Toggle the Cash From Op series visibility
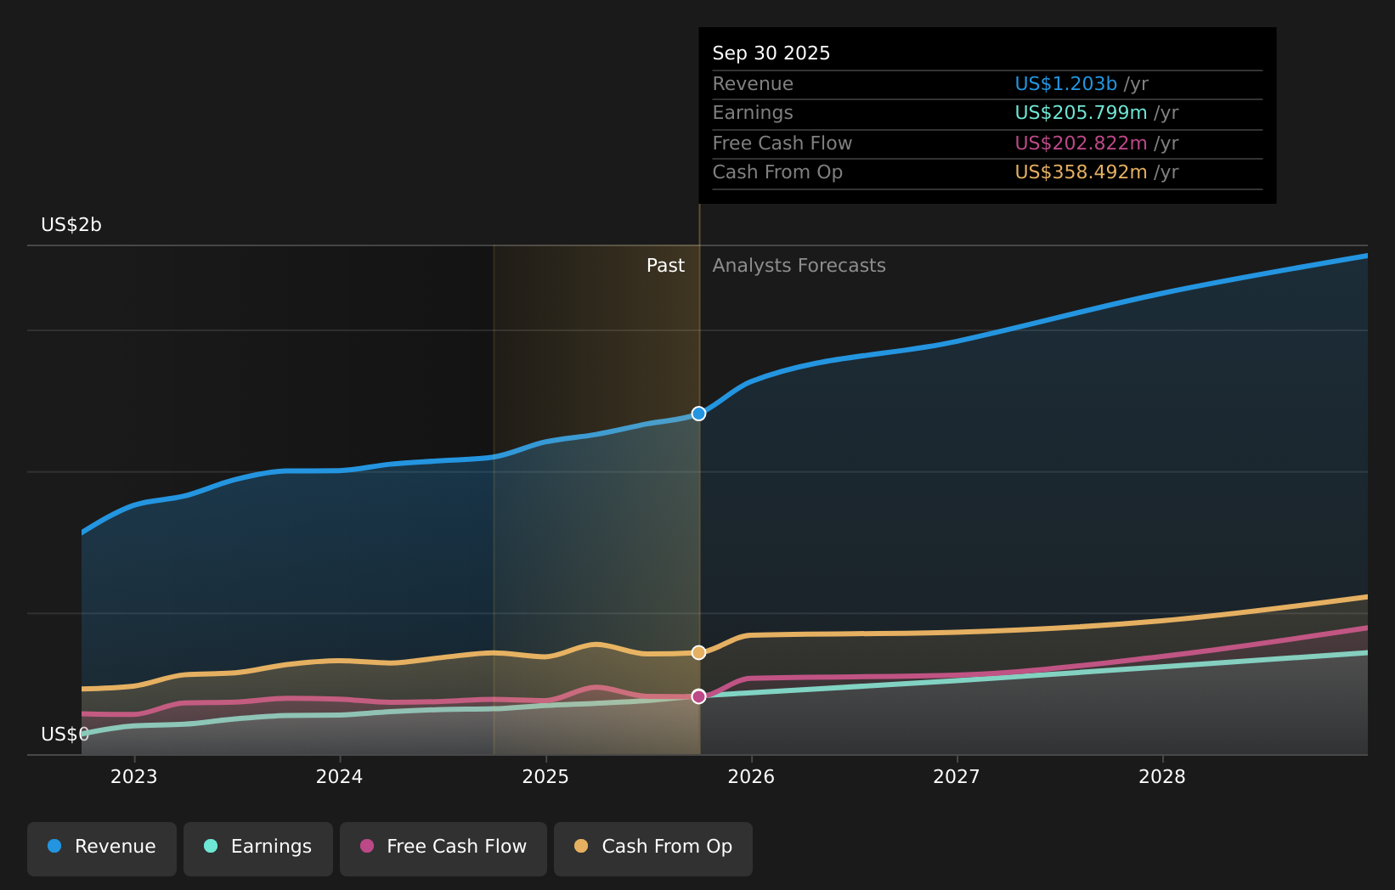This screenshot has height=890, width=1395. tap(652, 847)
